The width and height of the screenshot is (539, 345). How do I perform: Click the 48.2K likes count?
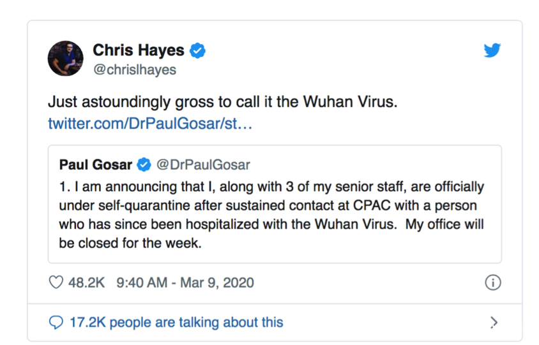point(86,283)
